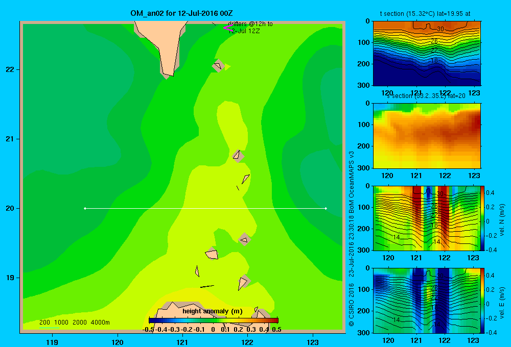Viewport: 511px width, 347px height.
Task: Click the 'vel. E (m/s)' color bar
Action: coord(482,300)
